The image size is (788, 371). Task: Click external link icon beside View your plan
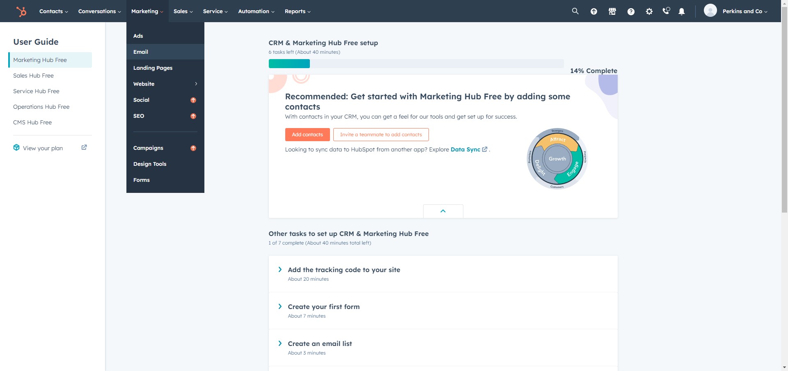(84, 147)
